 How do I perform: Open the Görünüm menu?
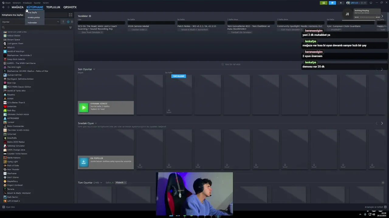pos(17,3)
